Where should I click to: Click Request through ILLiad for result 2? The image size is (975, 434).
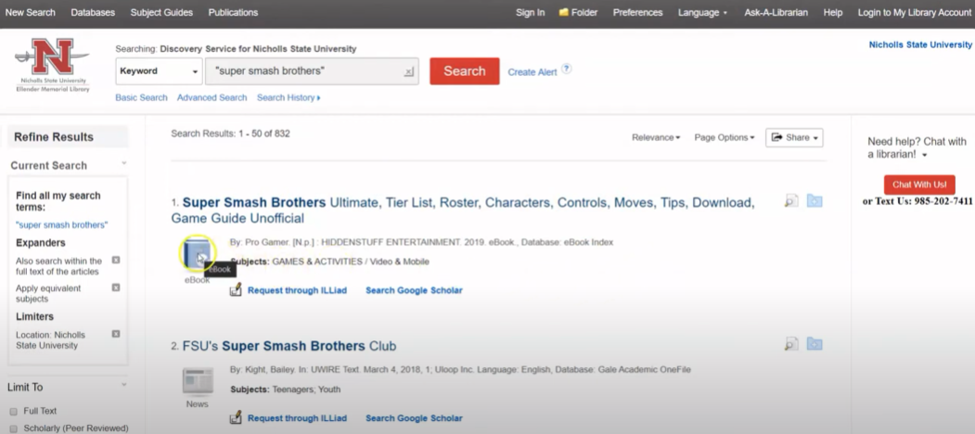(x=297, y=418)
